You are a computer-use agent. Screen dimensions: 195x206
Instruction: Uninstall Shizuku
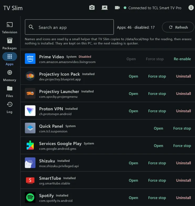coord(183,163)
